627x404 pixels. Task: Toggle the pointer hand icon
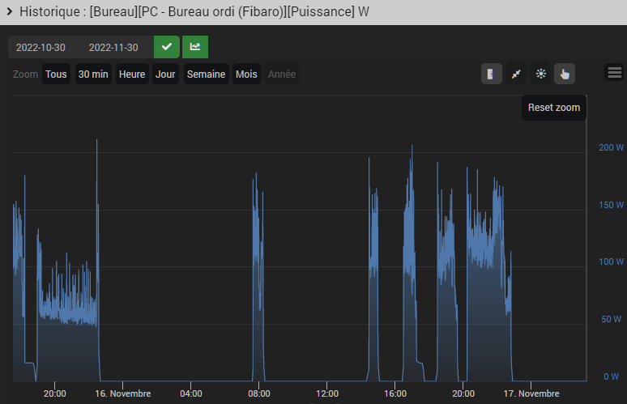point(565,74)
